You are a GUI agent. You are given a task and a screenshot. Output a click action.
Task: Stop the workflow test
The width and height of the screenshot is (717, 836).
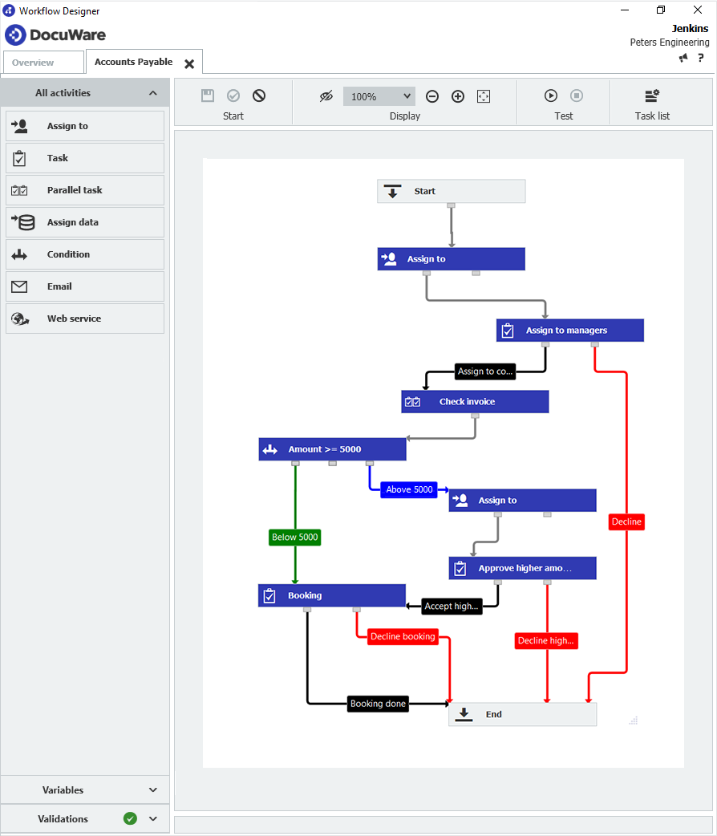577,95
